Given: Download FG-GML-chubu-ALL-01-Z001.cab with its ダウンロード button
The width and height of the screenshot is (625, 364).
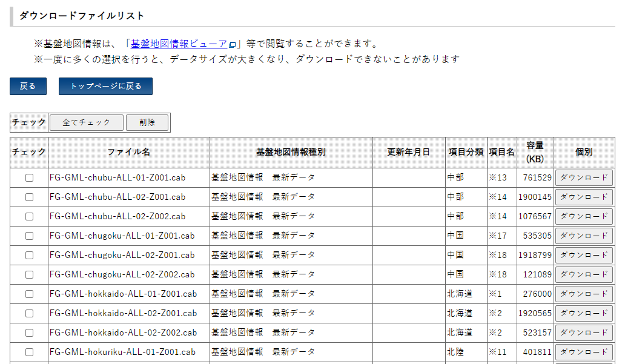Looking at the screenshot, I should tap(584, 178).
